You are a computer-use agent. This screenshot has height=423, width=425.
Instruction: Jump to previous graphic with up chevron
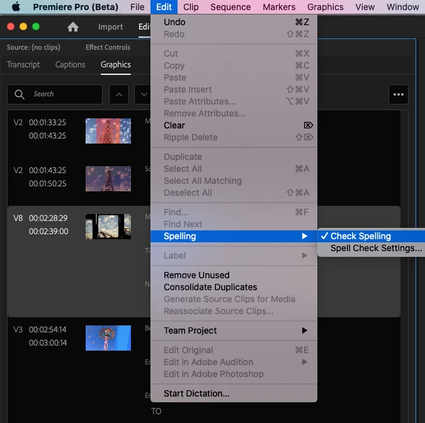pyautogui.click(x=119, y=94)
